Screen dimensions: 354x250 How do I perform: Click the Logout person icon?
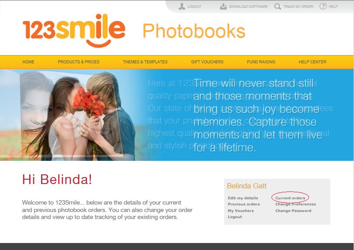(182, 6)
